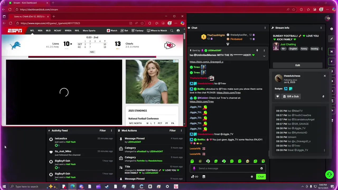This screenshot has width=338, height=190.
Task: Select NHL in the ESPN navigation
Action: tap(77, 31)
